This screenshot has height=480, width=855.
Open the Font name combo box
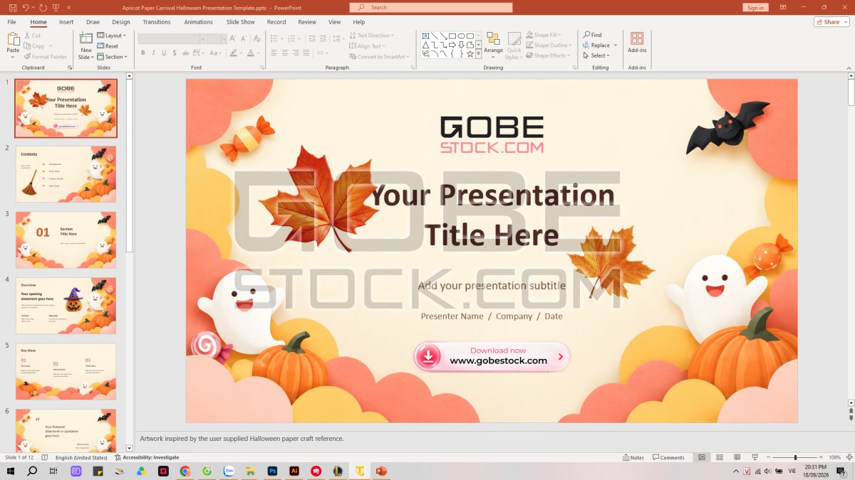click(x=172, y=39)
